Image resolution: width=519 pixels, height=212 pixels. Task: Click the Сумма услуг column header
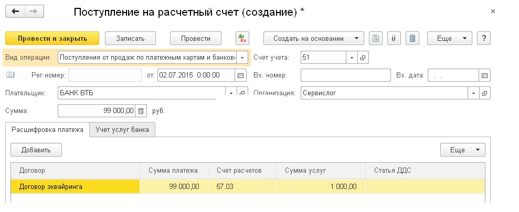(321, 171)
